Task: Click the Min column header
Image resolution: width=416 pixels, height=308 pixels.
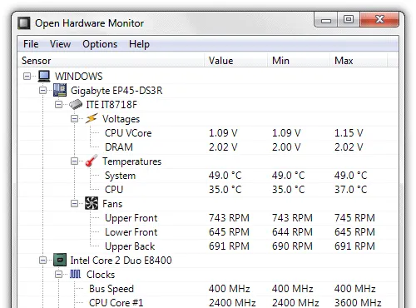Action: pos(299,61)
